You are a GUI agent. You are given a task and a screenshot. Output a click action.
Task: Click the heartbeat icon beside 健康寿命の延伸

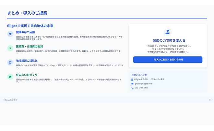(x=10, y=34)
